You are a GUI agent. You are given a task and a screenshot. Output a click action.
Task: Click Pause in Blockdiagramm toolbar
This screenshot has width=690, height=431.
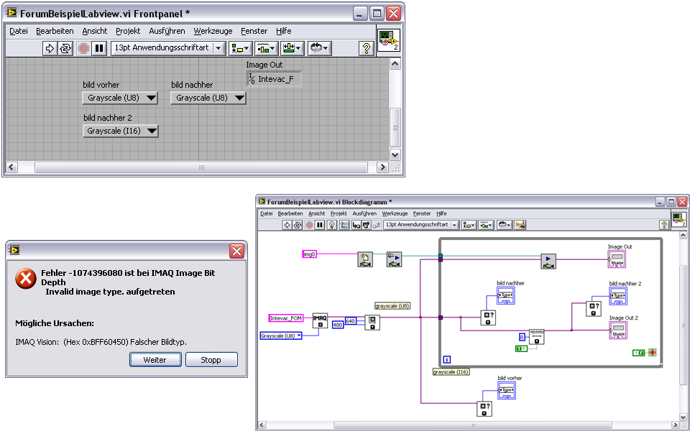[x=320, y=225]
